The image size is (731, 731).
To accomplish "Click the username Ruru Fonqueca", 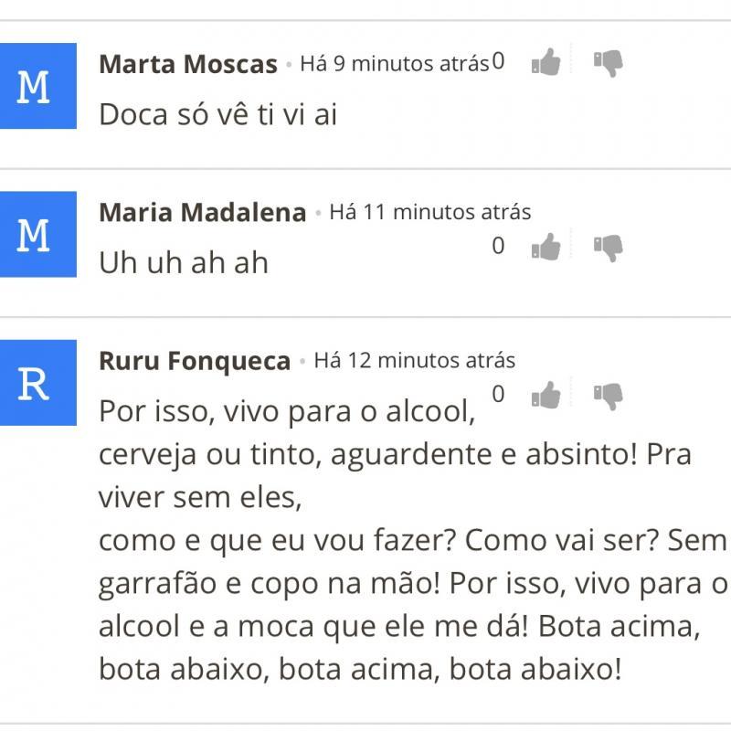I will pyautogui.click(x=195, y=361).
